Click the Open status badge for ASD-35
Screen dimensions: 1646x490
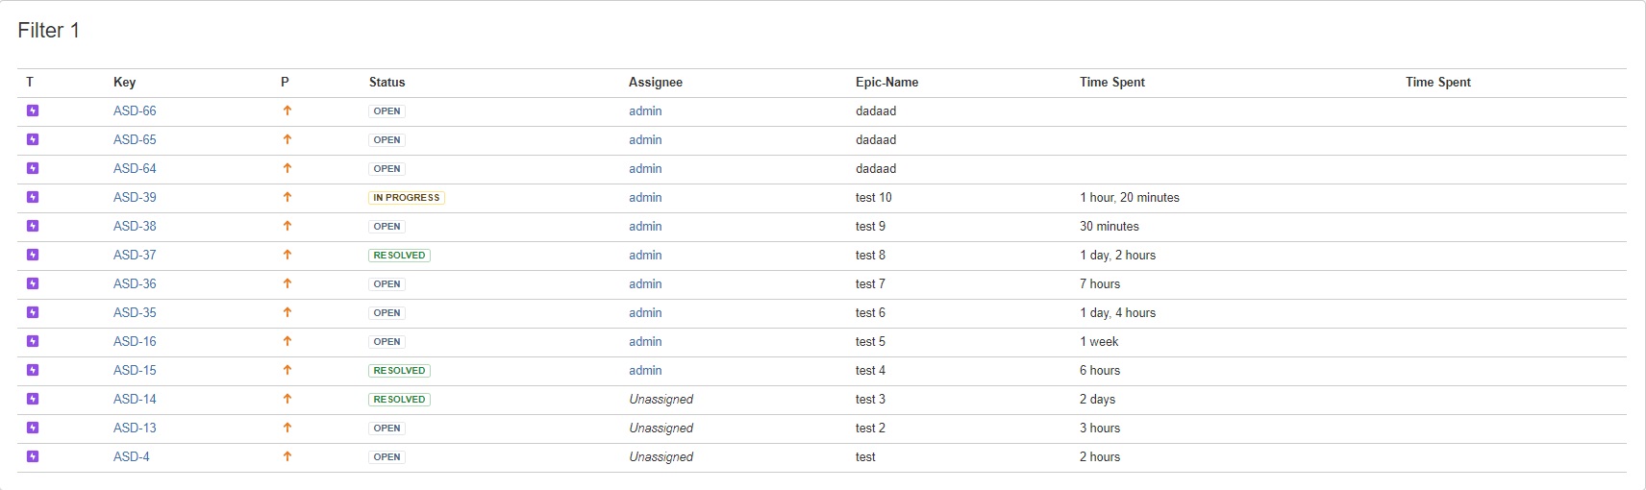pyautogui.click(x=387, y=312)
